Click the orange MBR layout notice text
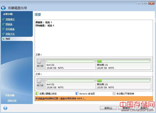156x113 pixels. [60, 99]
